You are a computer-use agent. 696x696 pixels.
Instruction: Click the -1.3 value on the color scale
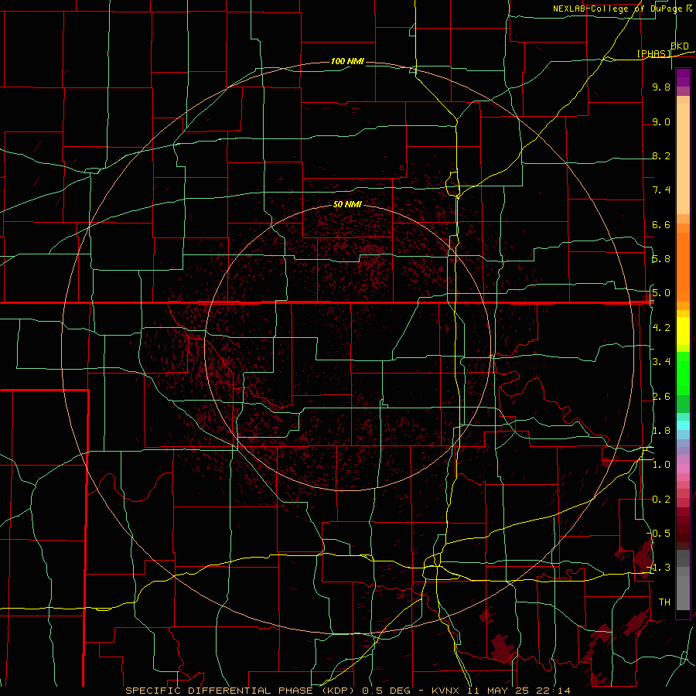pos(658,568)
